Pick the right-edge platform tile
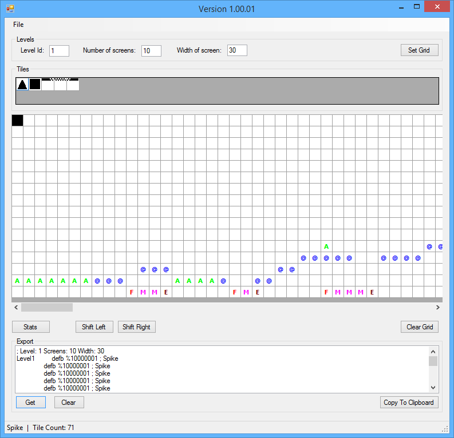The width and height of the screenshot is (454, 438). pos(73,84)
